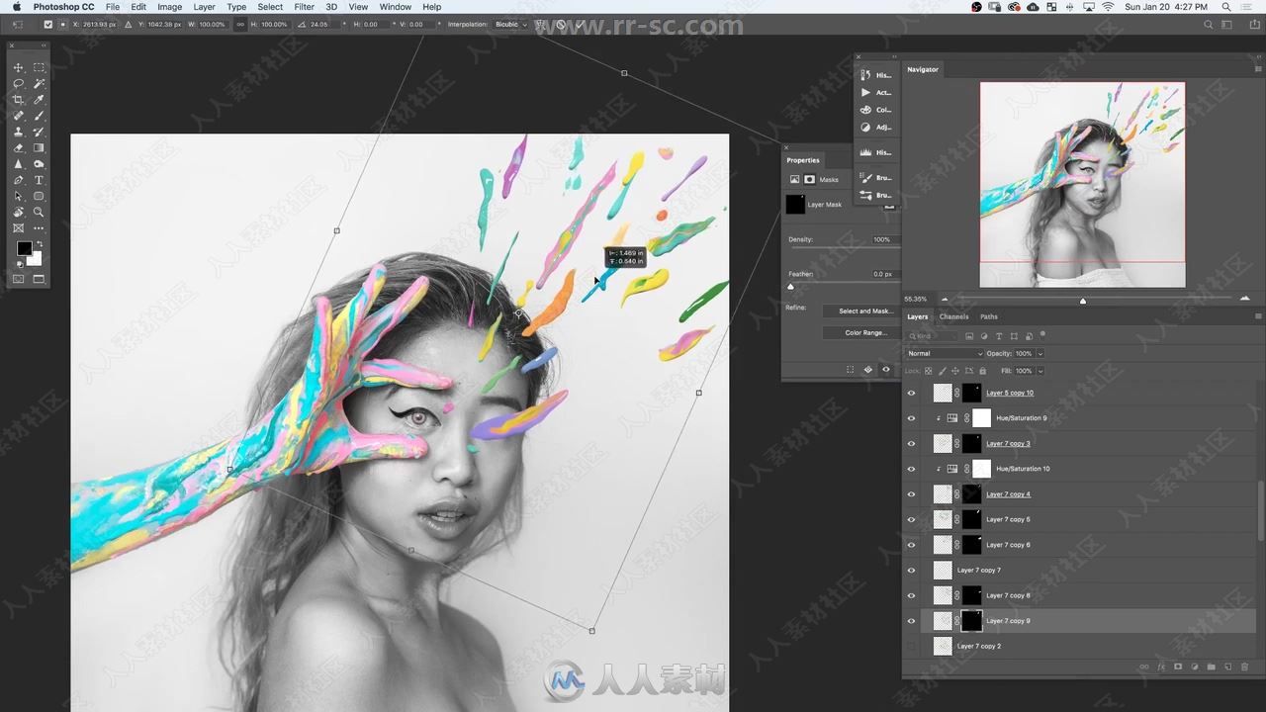
Task: Show hidden Layer 7 copy 2
Action: coord(911,646)
